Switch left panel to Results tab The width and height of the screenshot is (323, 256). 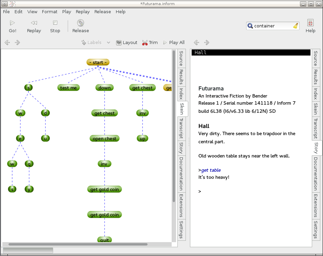coord(181,77)
